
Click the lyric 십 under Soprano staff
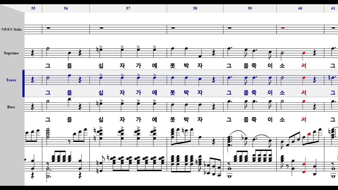(x=101, y=66)
